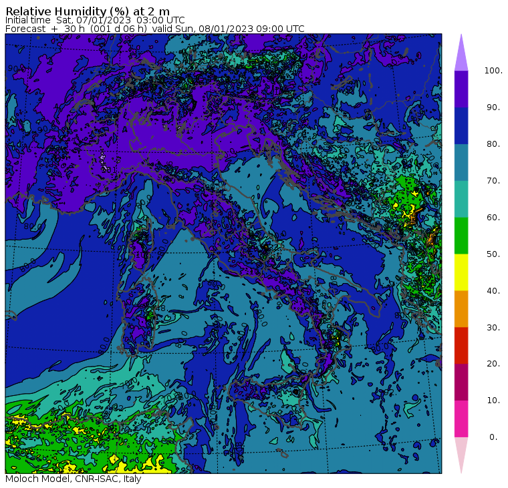Select the 90–100% purple legend swatch
This screenshot has height=488, width=508.
pos(461,89)
